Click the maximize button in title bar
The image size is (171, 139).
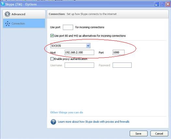tap(162, 4)
